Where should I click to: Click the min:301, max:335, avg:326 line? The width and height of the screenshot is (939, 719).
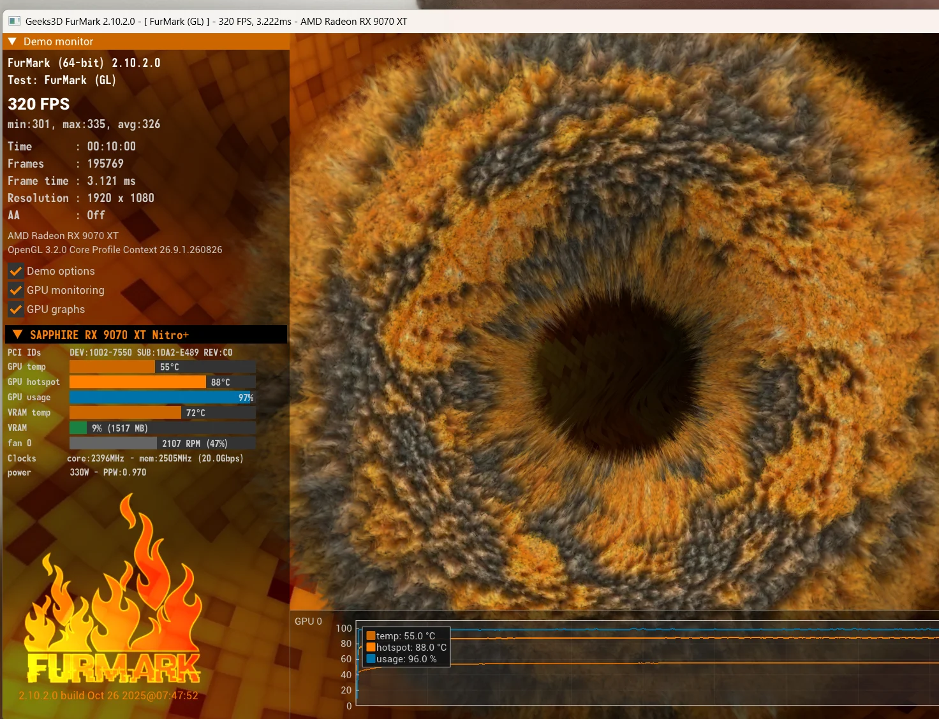point(84,124)
